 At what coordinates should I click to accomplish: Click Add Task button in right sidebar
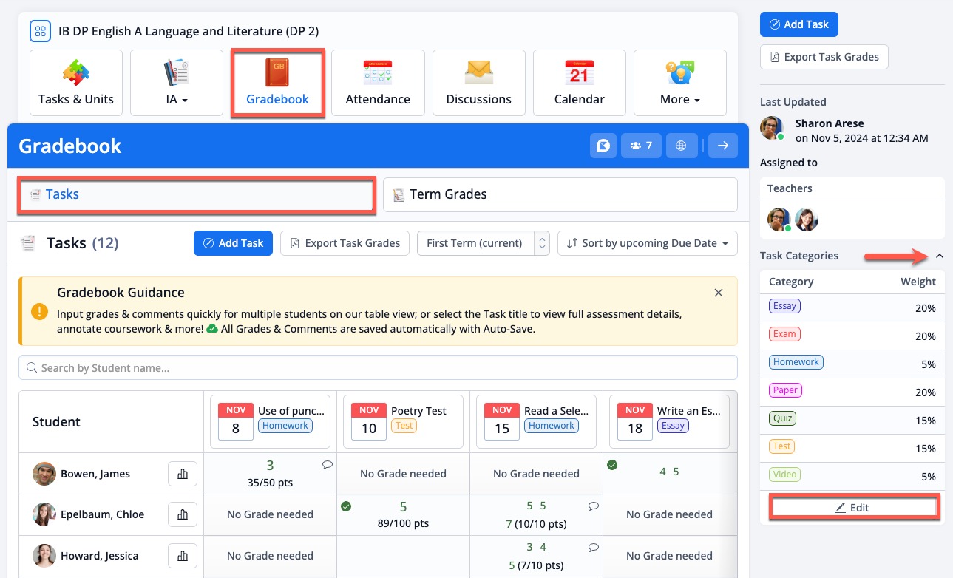pos(799,24)
